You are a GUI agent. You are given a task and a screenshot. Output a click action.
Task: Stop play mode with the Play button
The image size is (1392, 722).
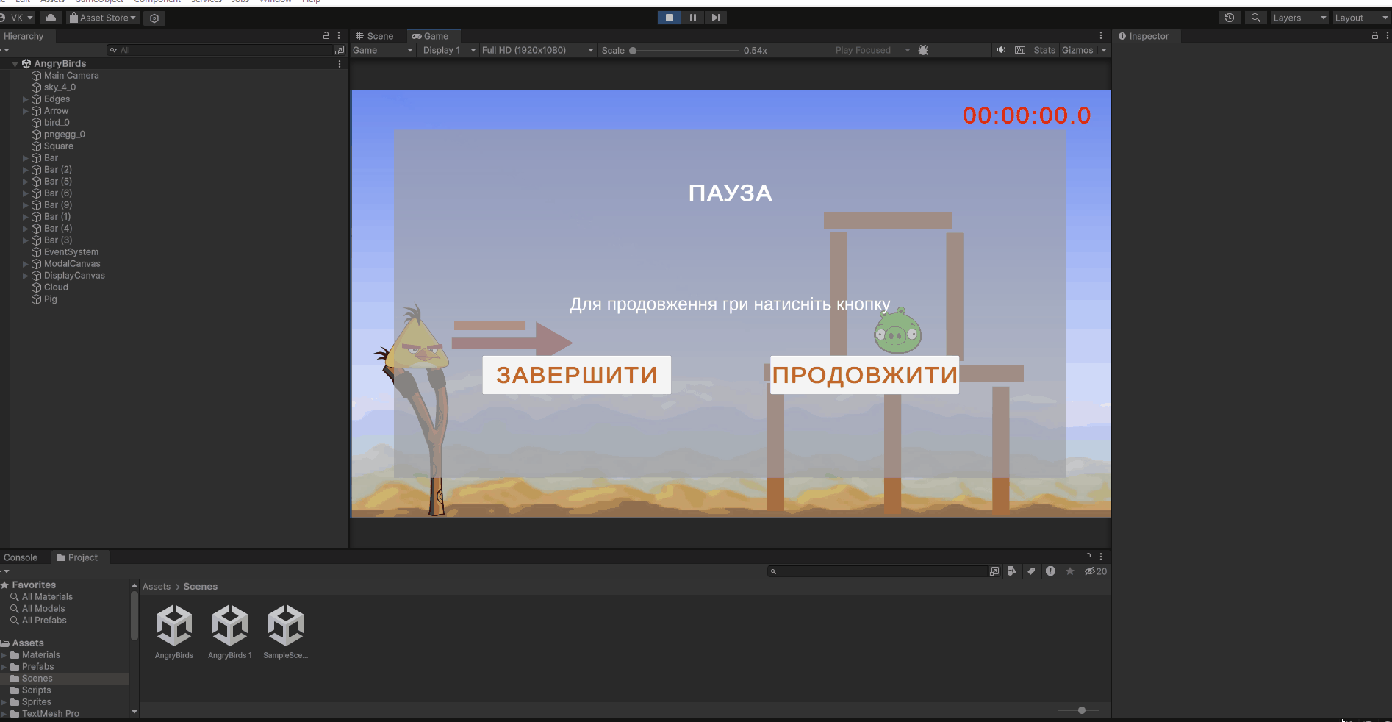tap(669, 18)
